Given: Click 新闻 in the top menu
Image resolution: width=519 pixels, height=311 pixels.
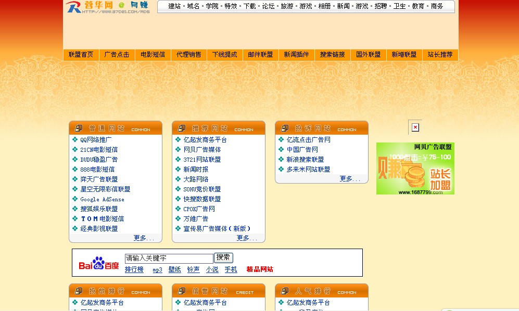Looking at the screenshot, I should (x=343, y=6).
